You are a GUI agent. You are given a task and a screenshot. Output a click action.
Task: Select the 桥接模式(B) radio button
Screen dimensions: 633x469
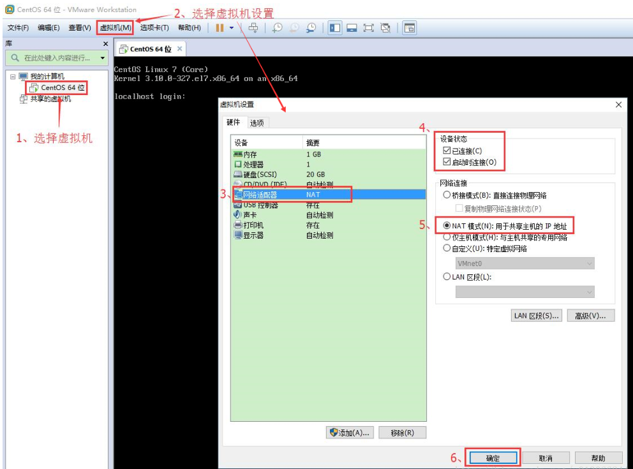click(447, 195)
